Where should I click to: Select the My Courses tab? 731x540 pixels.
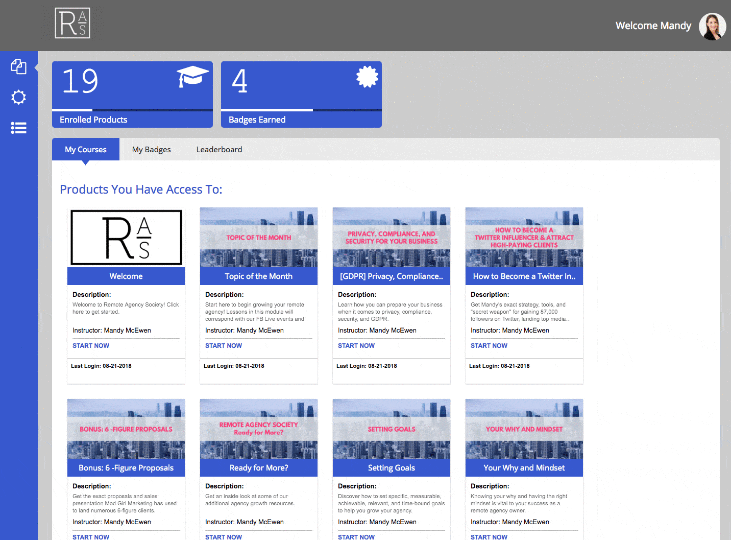coord(85,149)
